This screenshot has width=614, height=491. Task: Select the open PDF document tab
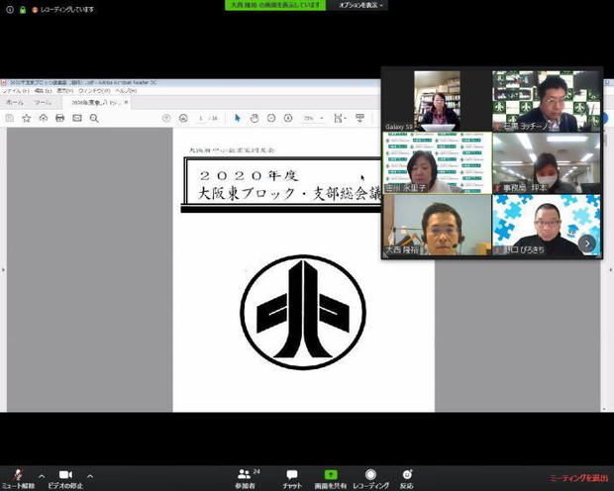click(96, 103)
